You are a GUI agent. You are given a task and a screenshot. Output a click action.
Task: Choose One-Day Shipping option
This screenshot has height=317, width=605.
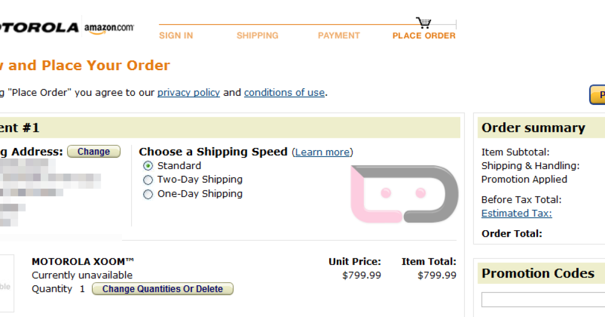[x=148, y=194]
